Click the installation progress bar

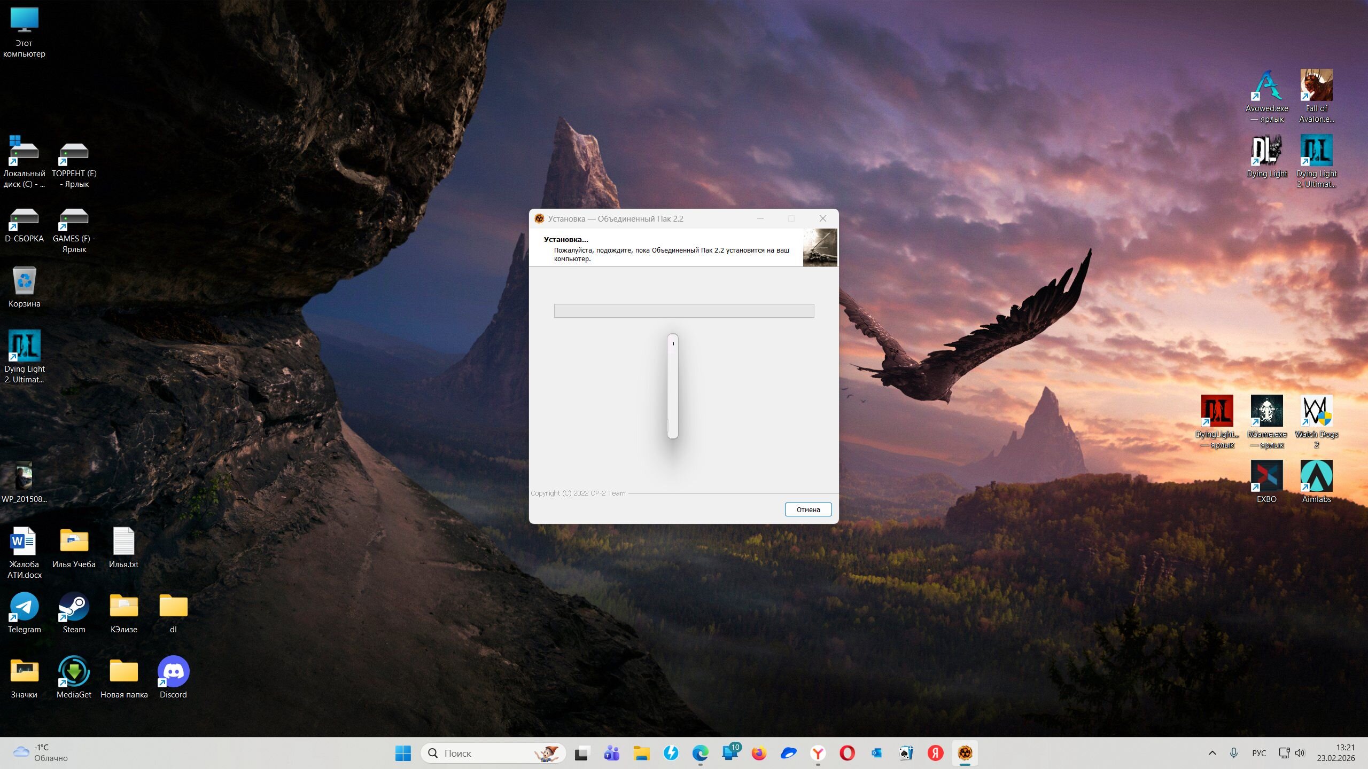pos(683,311)
